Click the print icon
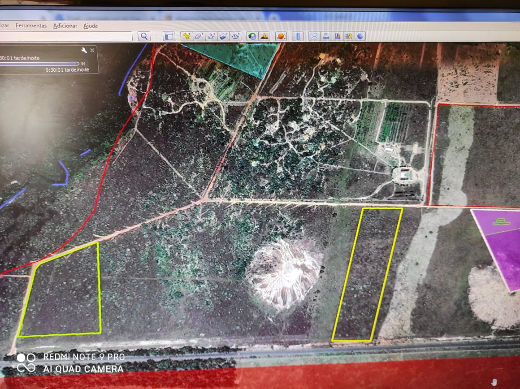Screen dimensions: 520x389 click(325, 36)
